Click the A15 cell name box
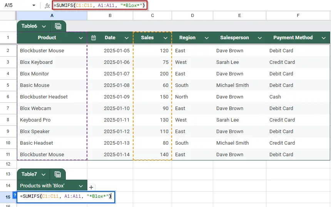This screenshot has height=207, width=331. coord(8,5)
